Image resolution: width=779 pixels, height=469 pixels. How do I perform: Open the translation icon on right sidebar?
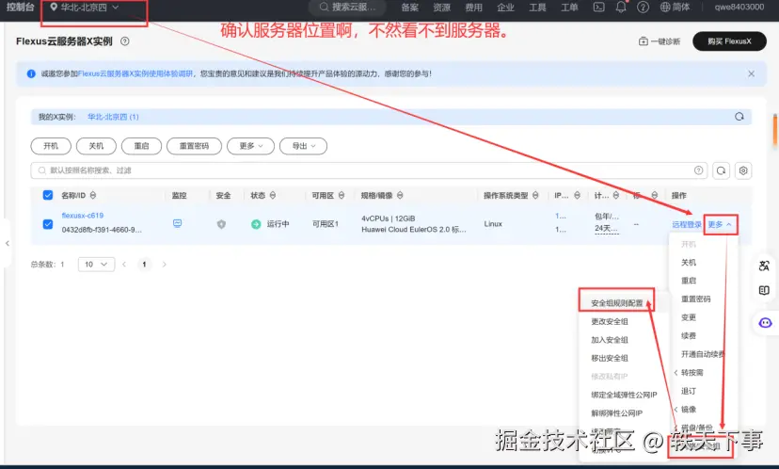pyautogui.click(x=764, y=266)
